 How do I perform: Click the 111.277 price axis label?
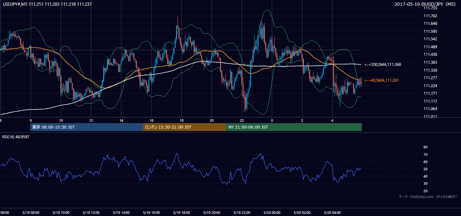tap(431, 78)
